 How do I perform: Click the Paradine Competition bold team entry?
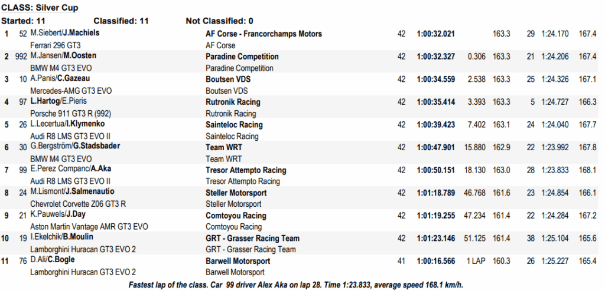(x=242, y=57)
